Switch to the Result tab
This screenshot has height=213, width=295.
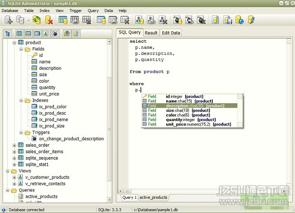(x=151, y=33)
